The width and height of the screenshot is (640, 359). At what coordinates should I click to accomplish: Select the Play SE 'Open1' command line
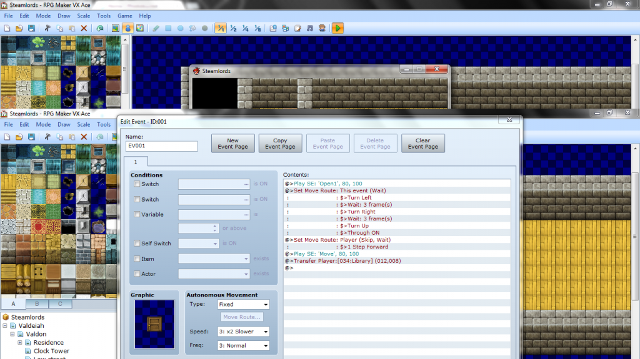click(x=397, y=184)
